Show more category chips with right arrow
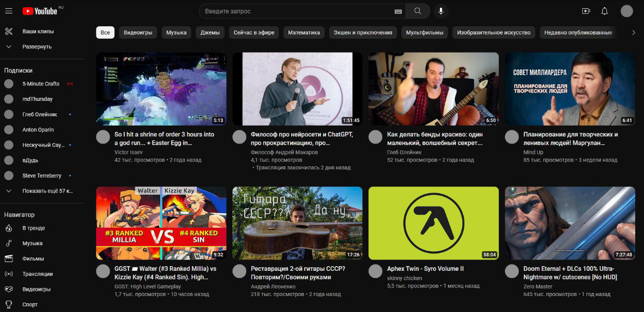The width and height of the screenshot is (644, 312). click(x=634, y=32)
